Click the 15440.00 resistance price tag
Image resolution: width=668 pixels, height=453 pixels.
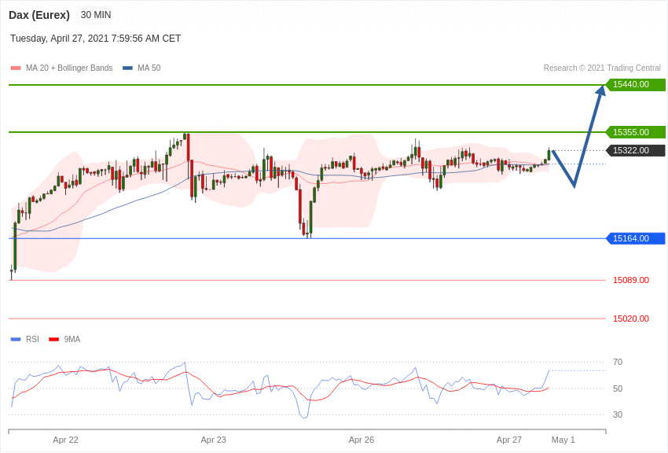(x=635, y=84)
